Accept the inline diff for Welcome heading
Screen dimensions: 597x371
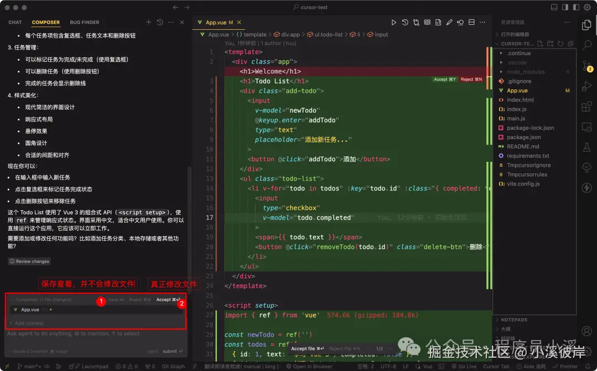coord(444,79)
